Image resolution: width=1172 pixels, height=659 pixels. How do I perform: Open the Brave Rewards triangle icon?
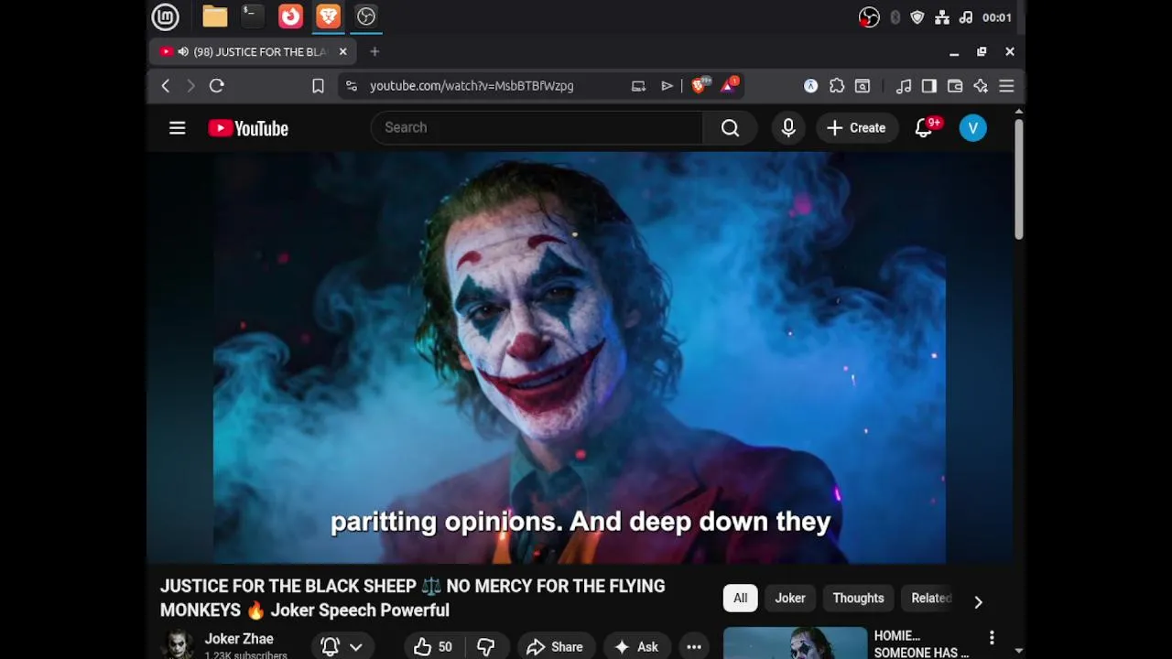click(x=730, y=85)
